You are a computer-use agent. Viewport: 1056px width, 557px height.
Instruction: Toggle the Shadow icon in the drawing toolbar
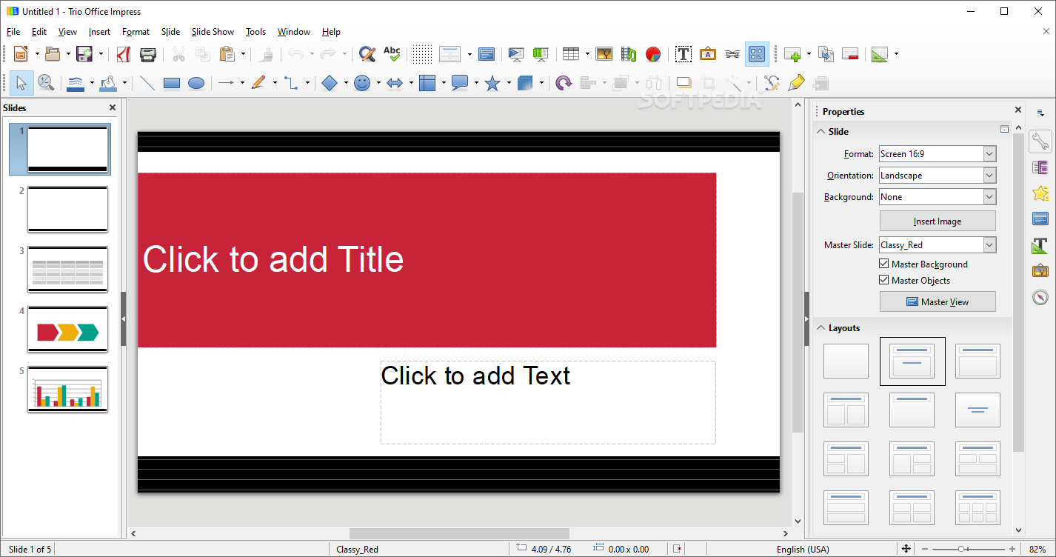tap(684, 83)
